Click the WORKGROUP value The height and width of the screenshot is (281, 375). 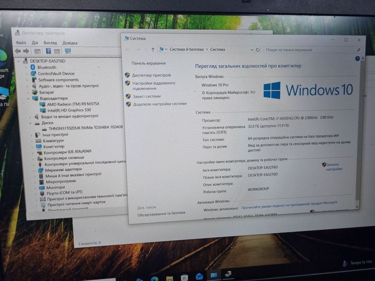click(x=258, y=189)
